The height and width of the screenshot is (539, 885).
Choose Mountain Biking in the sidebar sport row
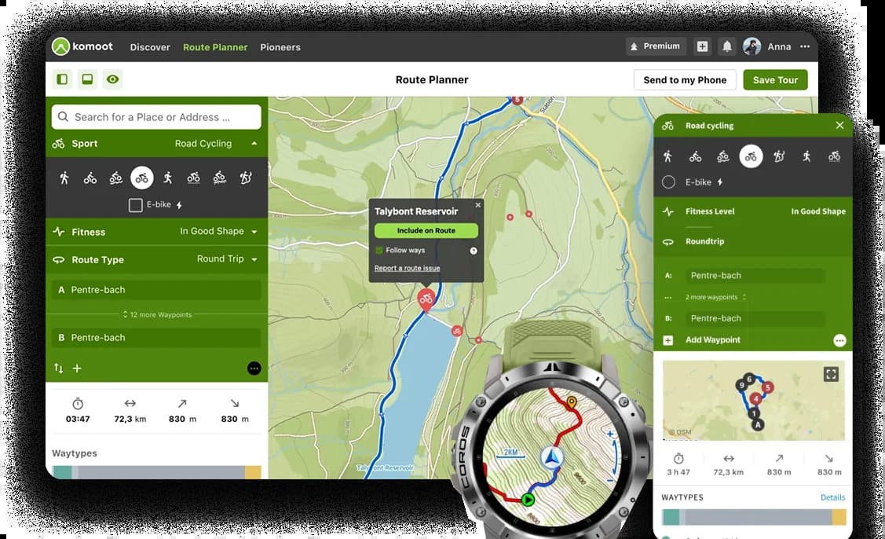(115, 178)
